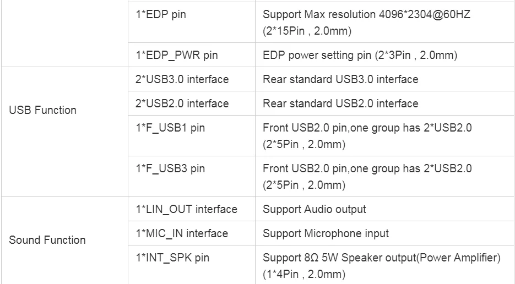Click "Rear standard USB3.0 interface" text
Image resolution: width=515 pixels, height=284 pixels.
pos(340,79)
